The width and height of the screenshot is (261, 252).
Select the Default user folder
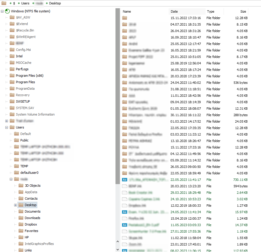coord(26,134)
